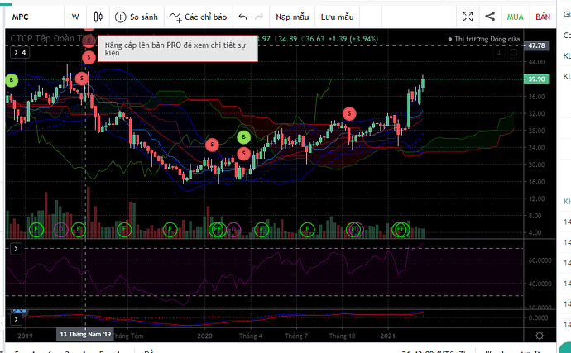Expand the indicator legend showing 4
This screenshot has width=571, height=353.
tap(20, 52)
